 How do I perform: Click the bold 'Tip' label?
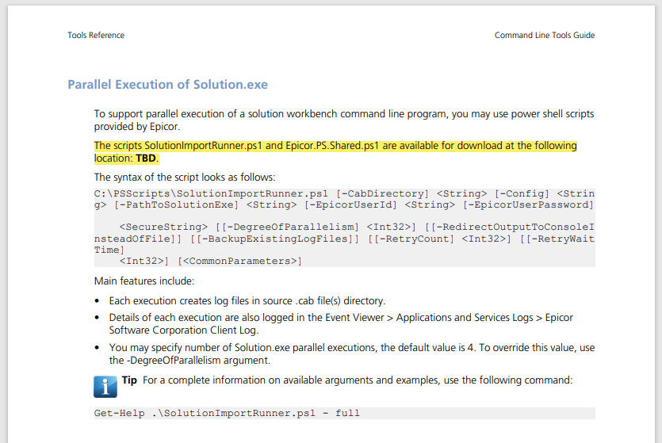129,380
